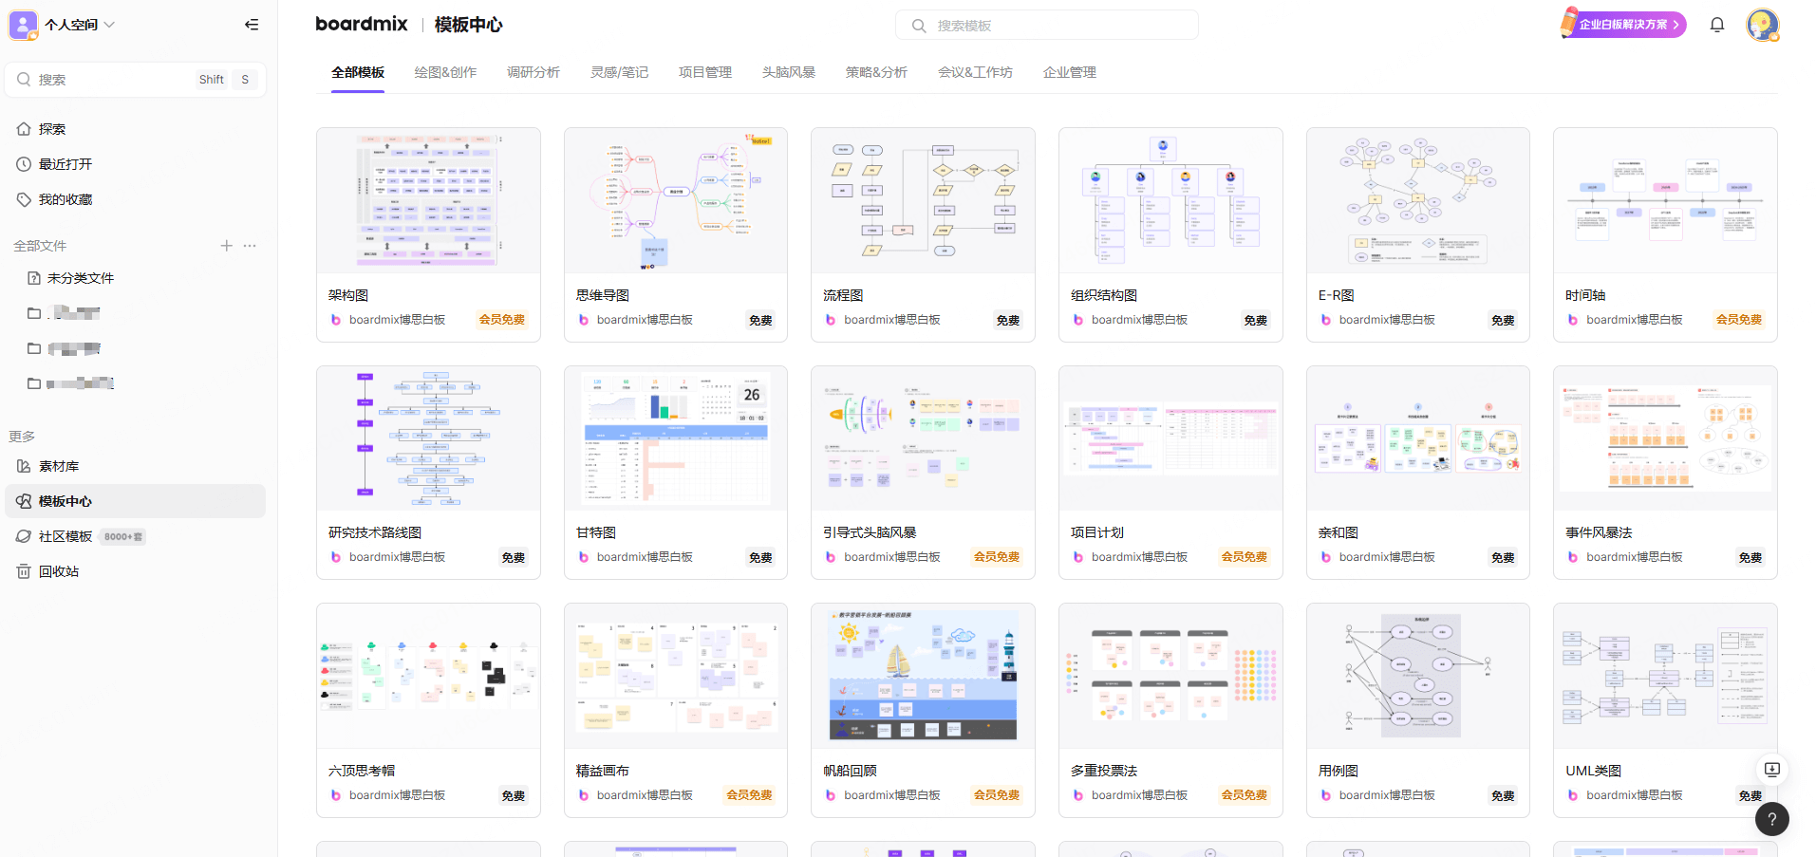Image resolution: width=1816 pixels, height=857 pixels.
Task: Click the download icon at bottom right
Action: coord(1771,770)
